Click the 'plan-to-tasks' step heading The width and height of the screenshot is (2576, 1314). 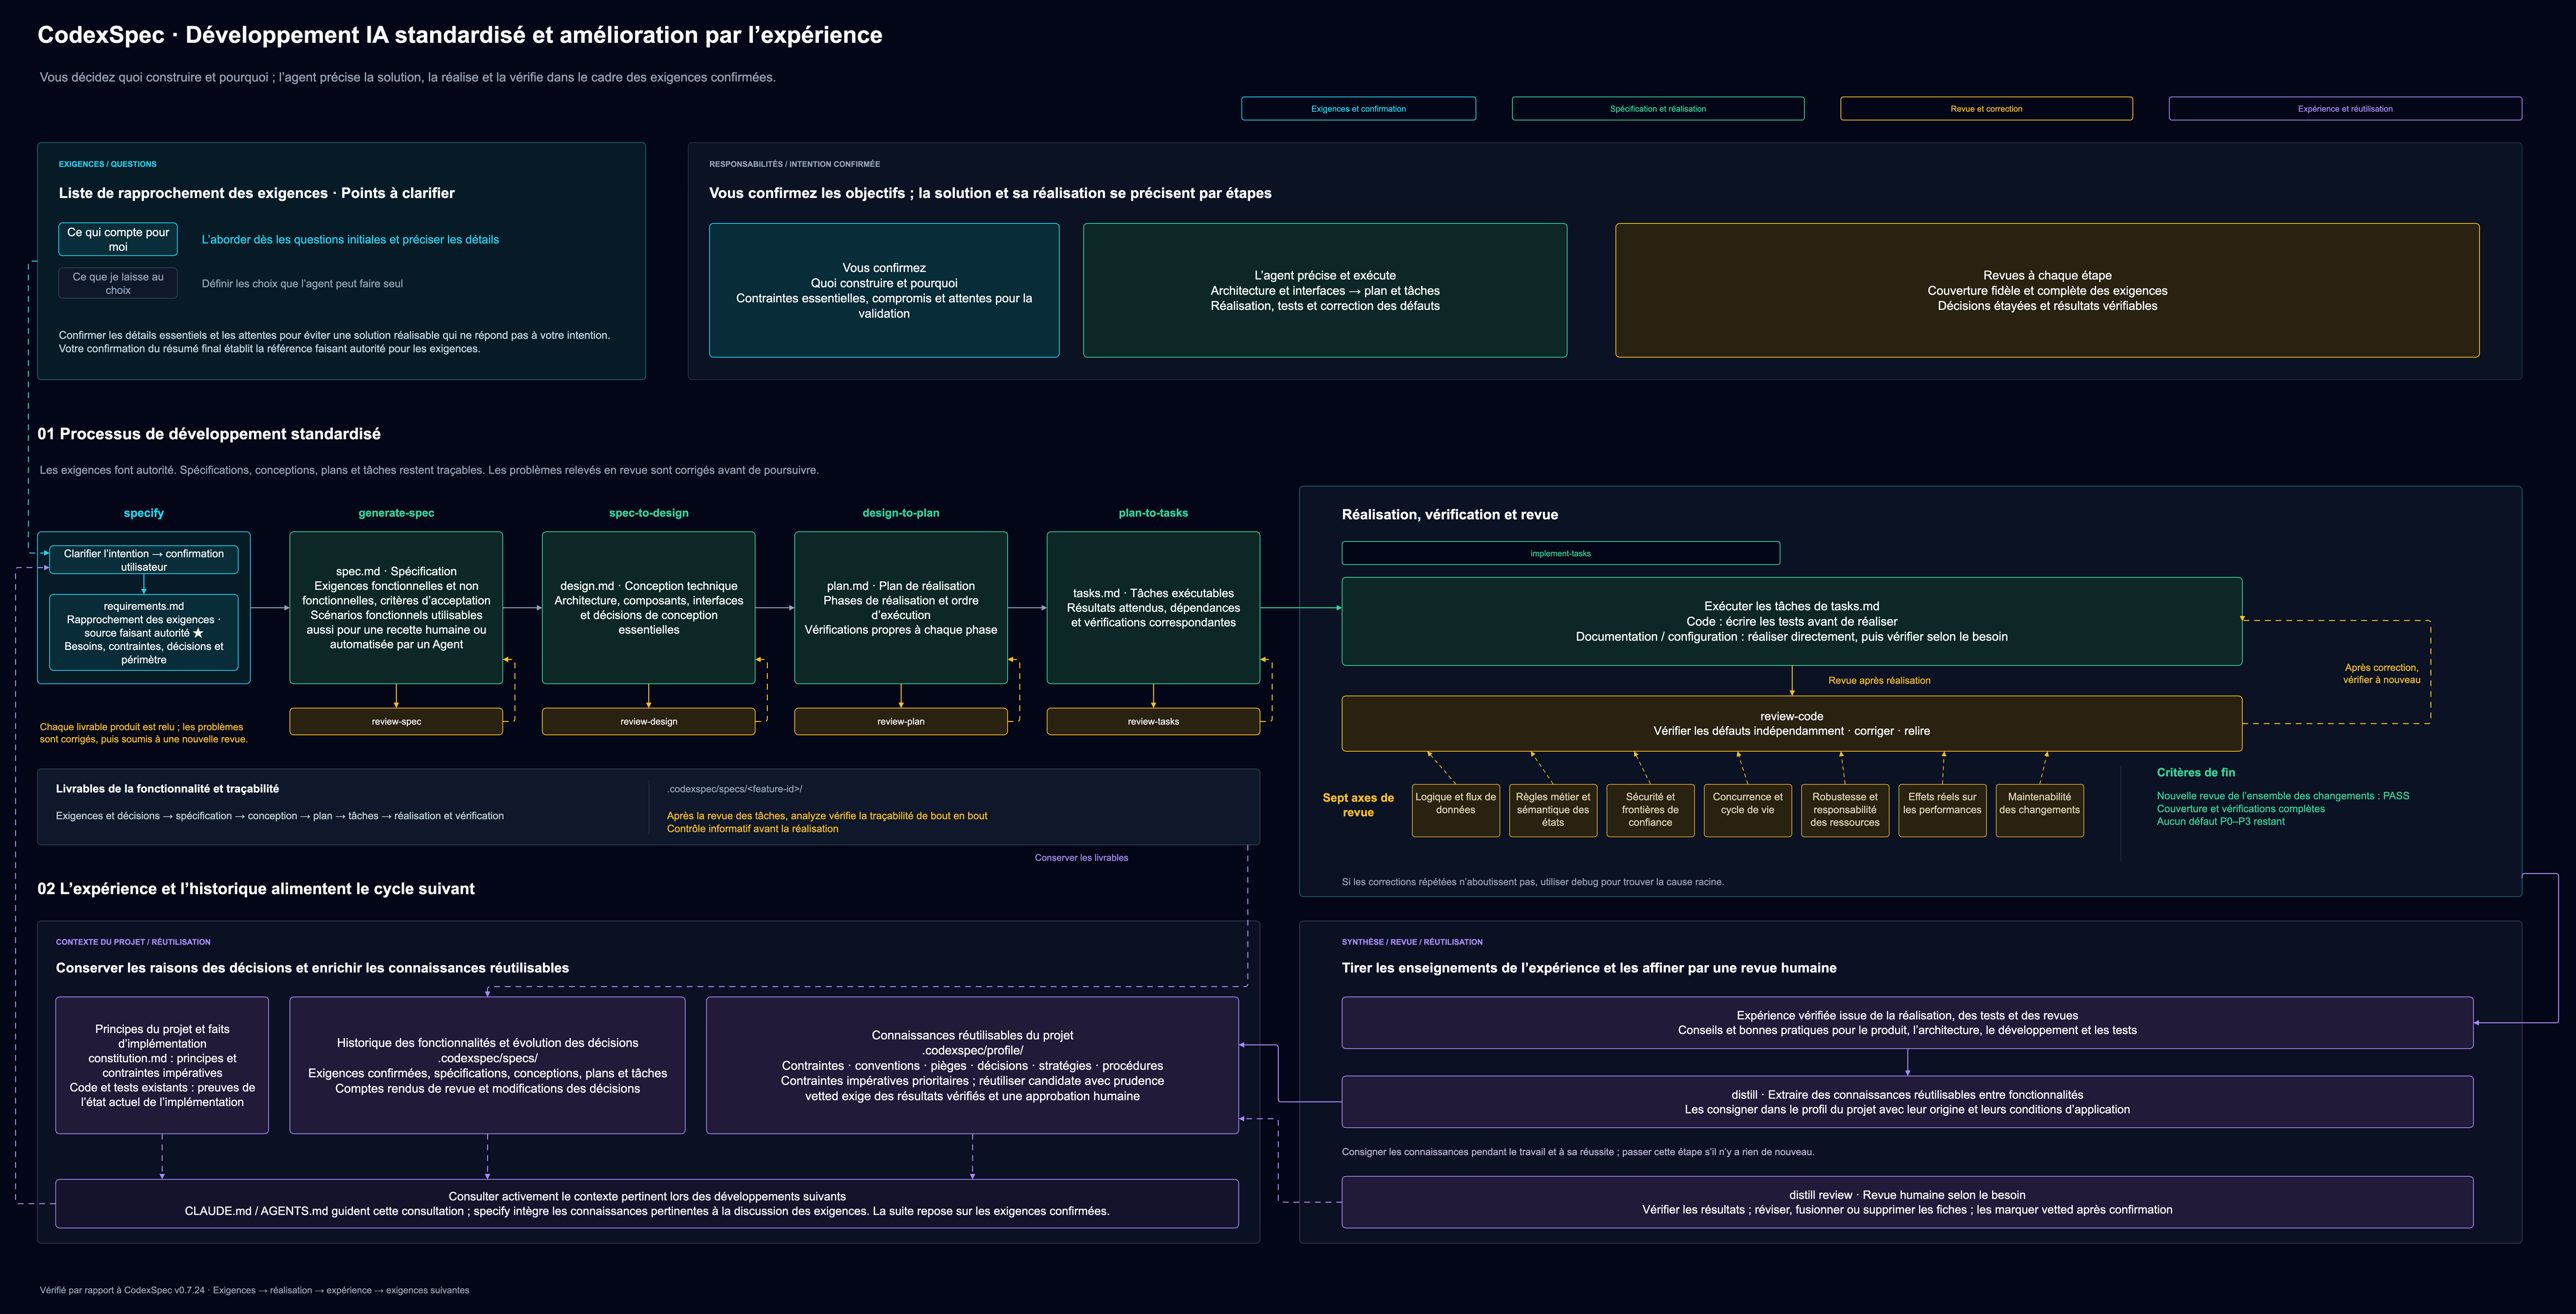pyautogui.click(x=1153, y=513)
